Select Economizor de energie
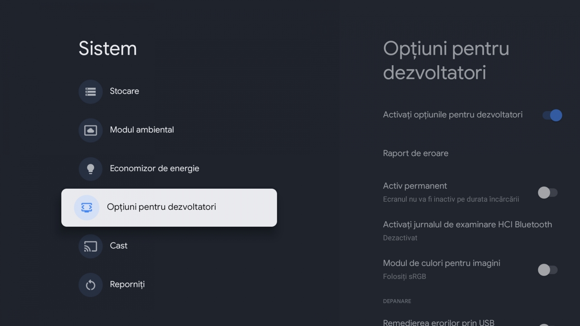 [x=169, y=169]
